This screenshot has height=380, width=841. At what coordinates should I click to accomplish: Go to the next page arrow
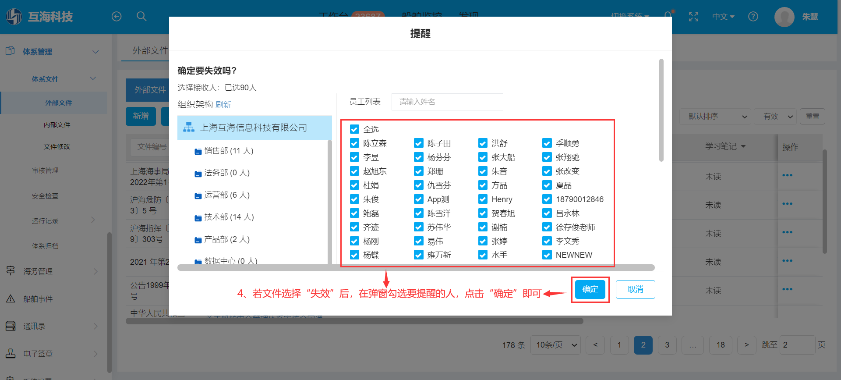pos(746,345)
